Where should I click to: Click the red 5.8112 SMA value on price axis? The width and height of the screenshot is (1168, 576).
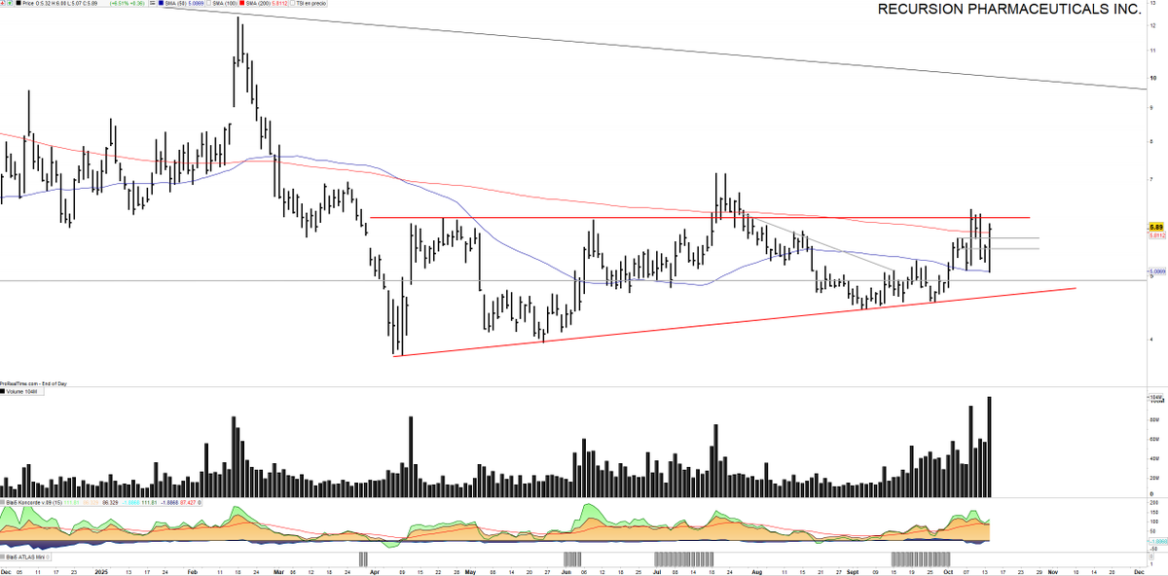1156,234
